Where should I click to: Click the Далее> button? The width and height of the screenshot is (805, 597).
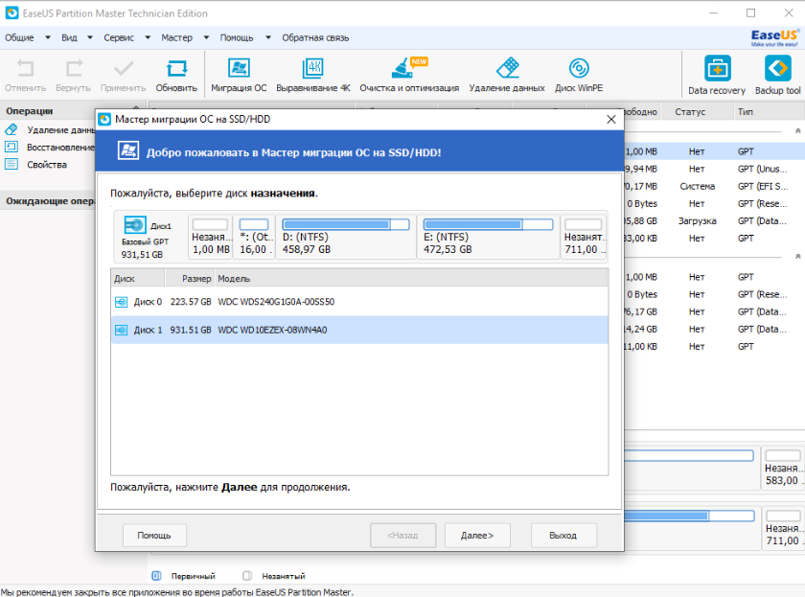click(477, 536)
